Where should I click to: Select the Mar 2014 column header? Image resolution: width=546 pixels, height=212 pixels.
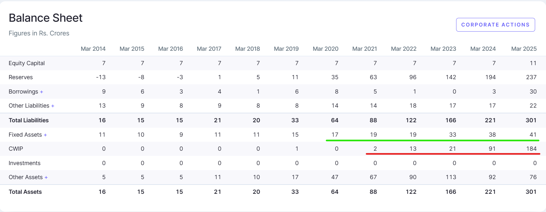[x=93, y=49]
